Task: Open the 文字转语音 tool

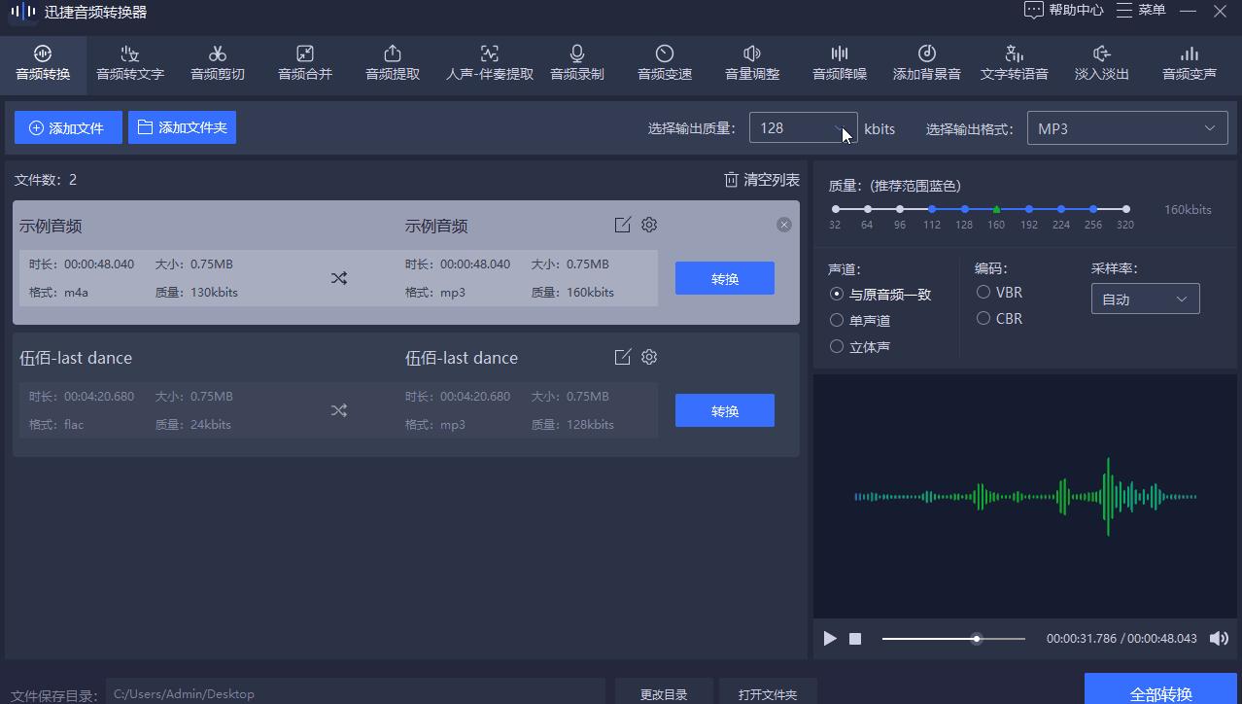Action: (x=1015, y=63)
